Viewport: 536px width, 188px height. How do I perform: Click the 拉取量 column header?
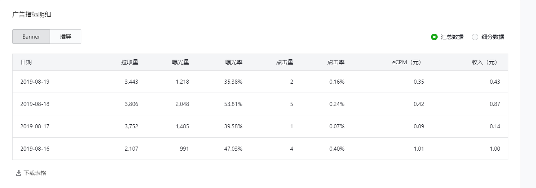[x=130, y=62]
